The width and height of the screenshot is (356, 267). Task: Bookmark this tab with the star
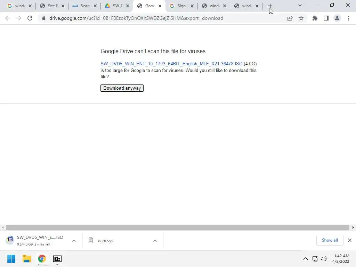pos(301,18)
